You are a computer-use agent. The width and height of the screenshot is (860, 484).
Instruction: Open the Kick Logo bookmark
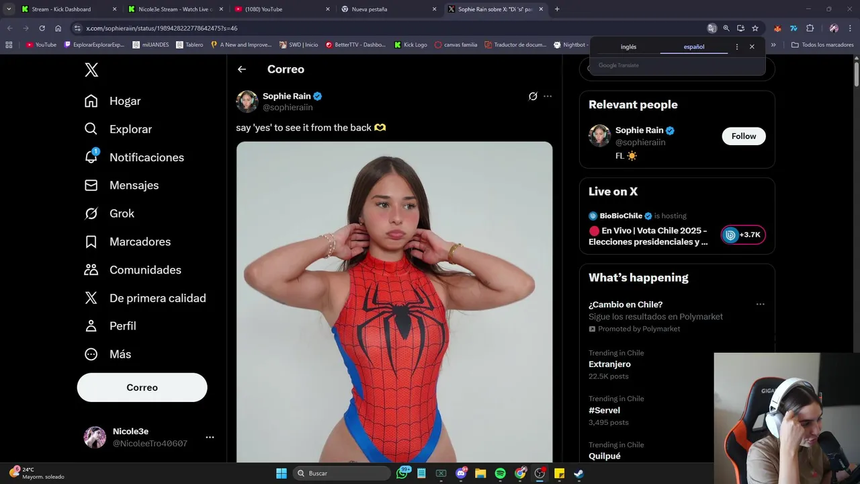pos(411,45)
